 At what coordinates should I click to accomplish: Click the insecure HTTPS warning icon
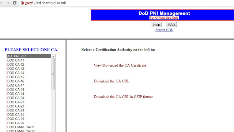click(23, 3)
